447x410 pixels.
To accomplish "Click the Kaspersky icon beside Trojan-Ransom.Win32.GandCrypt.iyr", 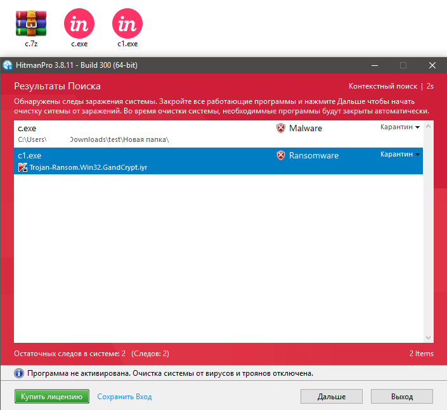I will pos(23,167).
